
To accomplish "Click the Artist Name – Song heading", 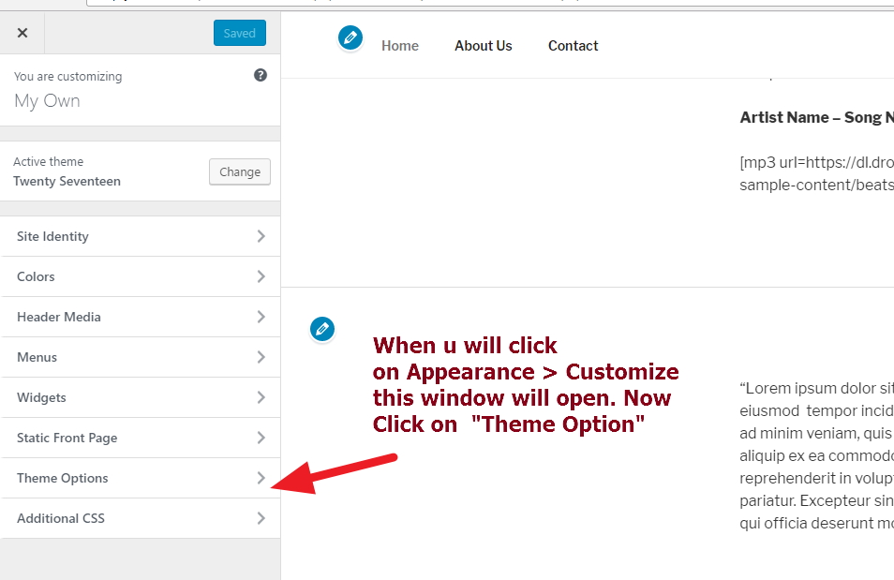I will (x=815, y=117).
